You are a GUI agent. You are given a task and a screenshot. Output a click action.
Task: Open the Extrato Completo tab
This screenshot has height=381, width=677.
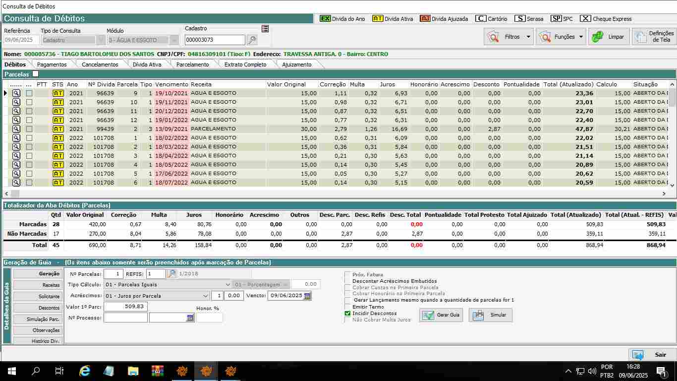pos(245,64)
